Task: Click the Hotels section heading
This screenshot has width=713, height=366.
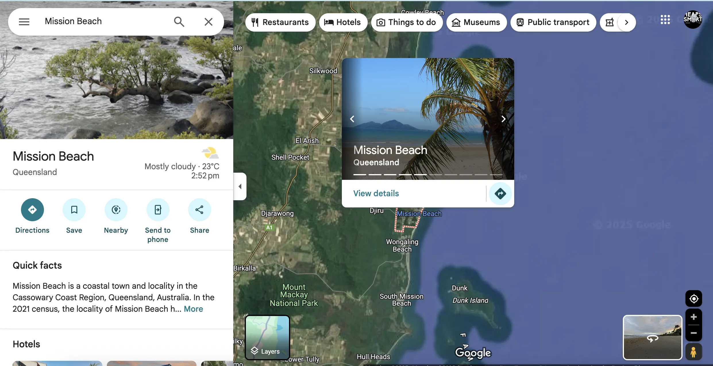Action: (x=26, y=344)
